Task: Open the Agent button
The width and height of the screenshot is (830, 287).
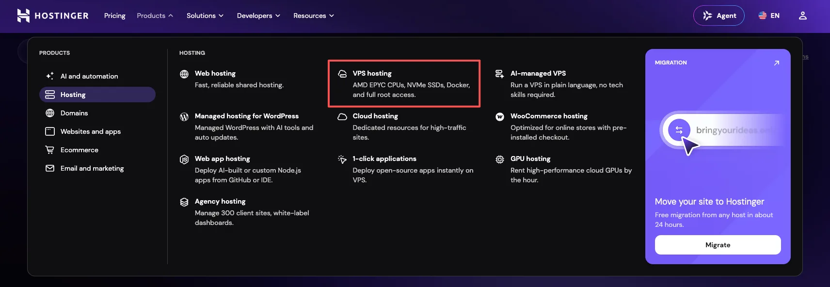Action: (719, 16)
